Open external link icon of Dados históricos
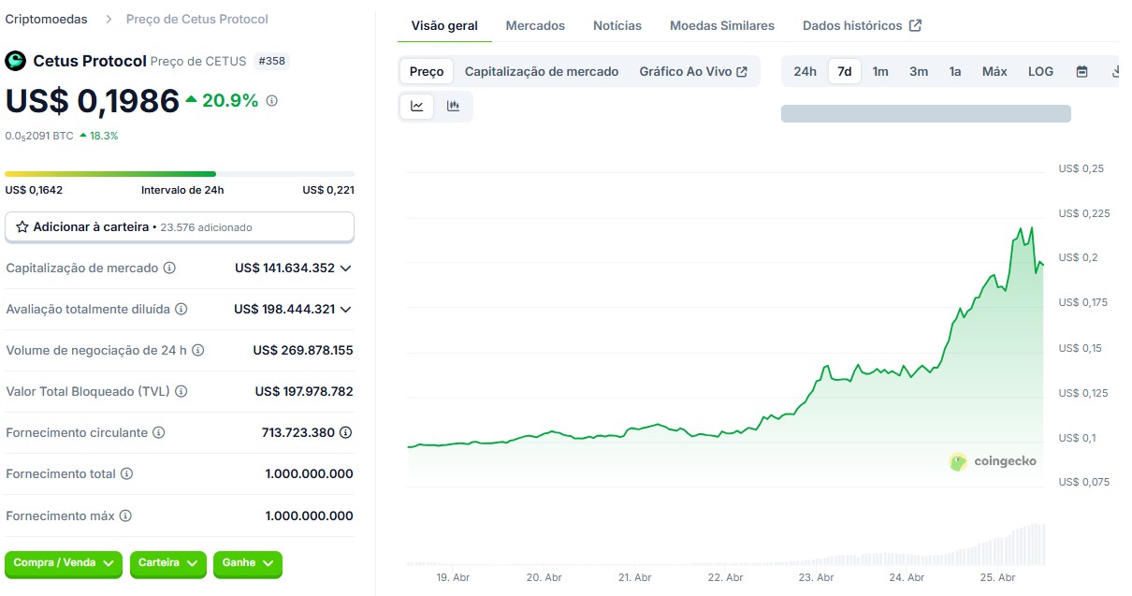The width and height of the screenshot is (1132, 596). tap(916, 25)
